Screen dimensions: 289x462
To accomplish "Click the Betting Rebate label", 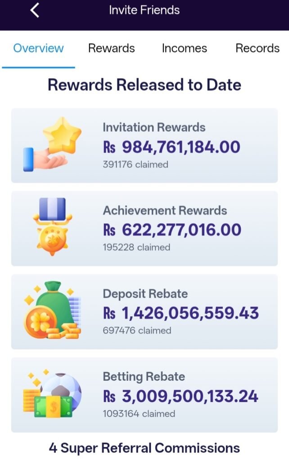I will click(x=144, y=376).
